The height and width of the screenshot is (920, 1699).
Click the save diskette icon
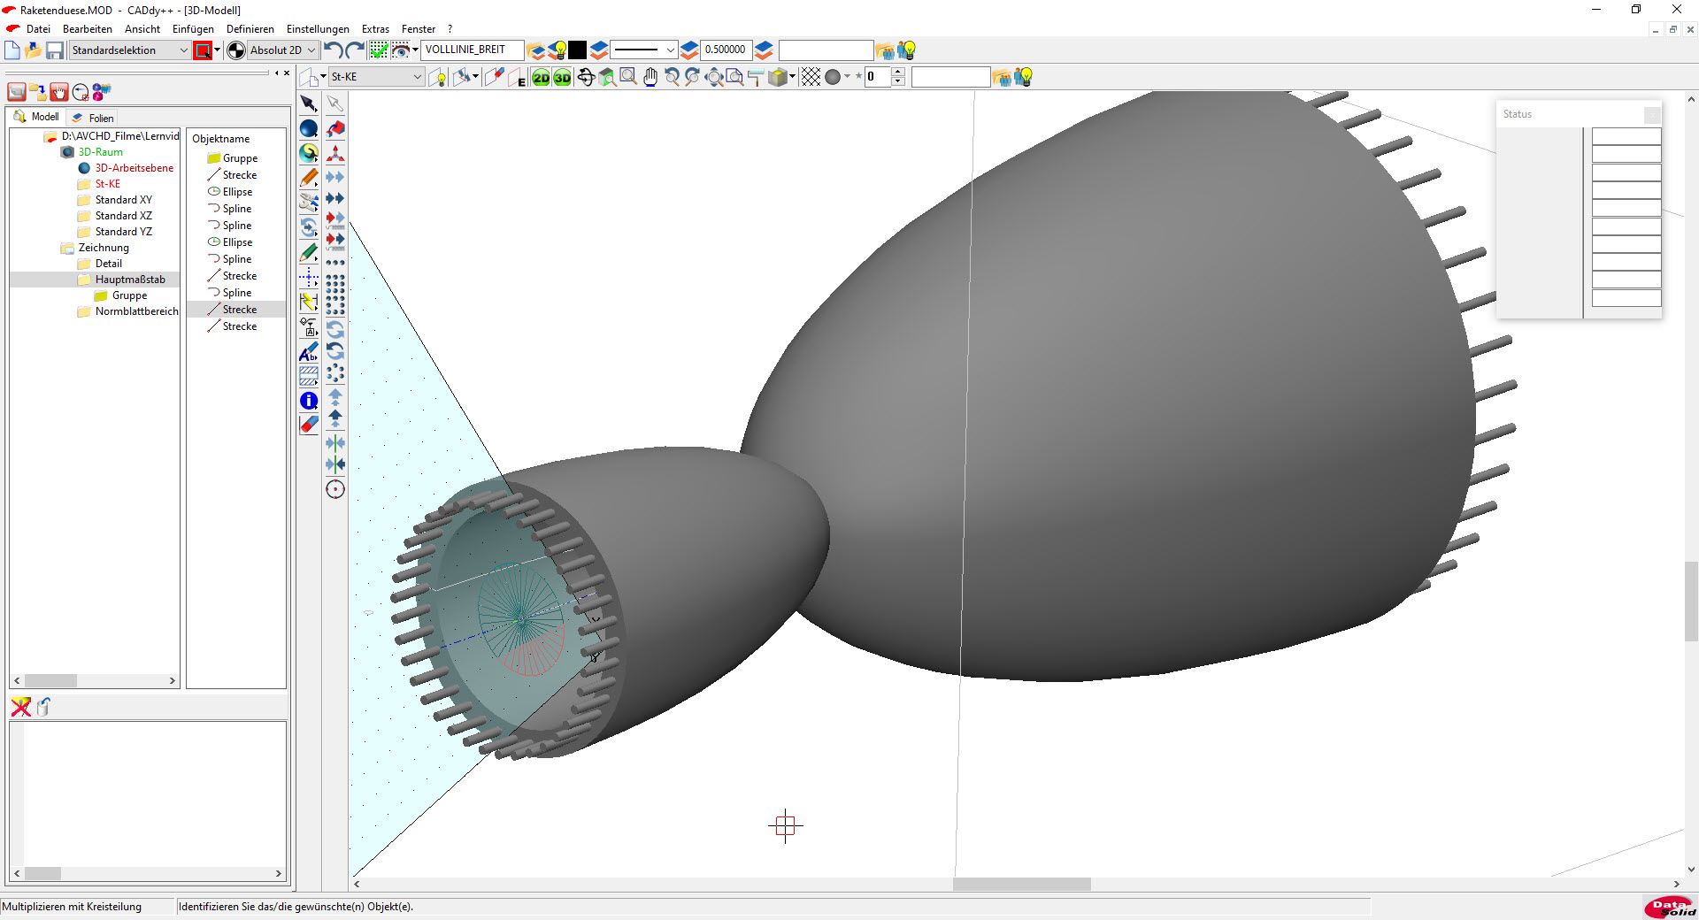55,50
